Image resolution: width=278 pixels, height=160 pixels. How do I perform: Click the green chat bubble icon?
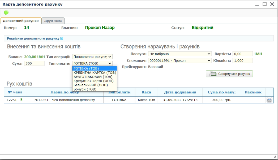(6, 13)
